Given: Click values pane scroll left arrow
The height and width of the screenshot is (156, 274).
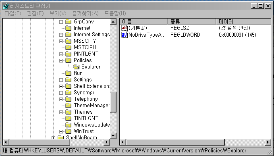Looking at the screenshot, I should point(123,142).
